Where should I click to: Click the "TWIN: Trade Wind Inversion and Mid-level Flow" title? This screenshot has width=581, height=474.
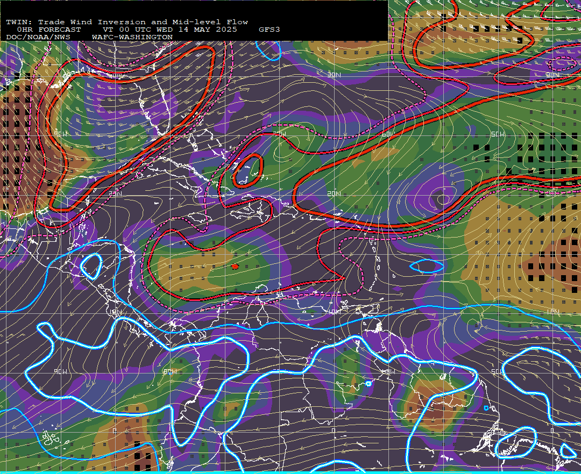(x=127, y=22)
